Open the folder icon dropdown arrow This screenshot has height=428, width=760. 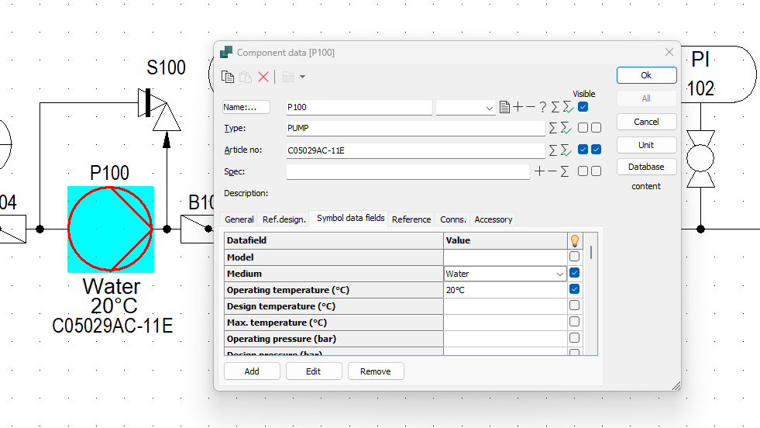pos(302,77)
